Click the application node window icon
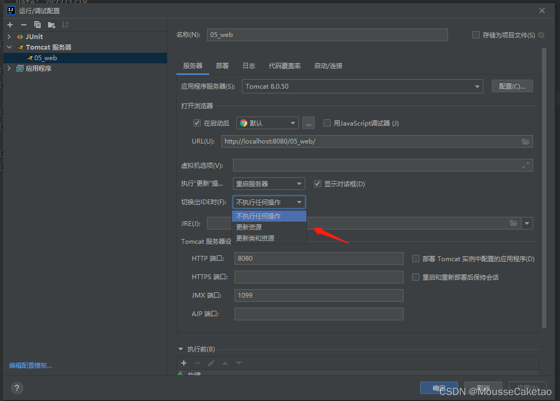 click(20, 69)
